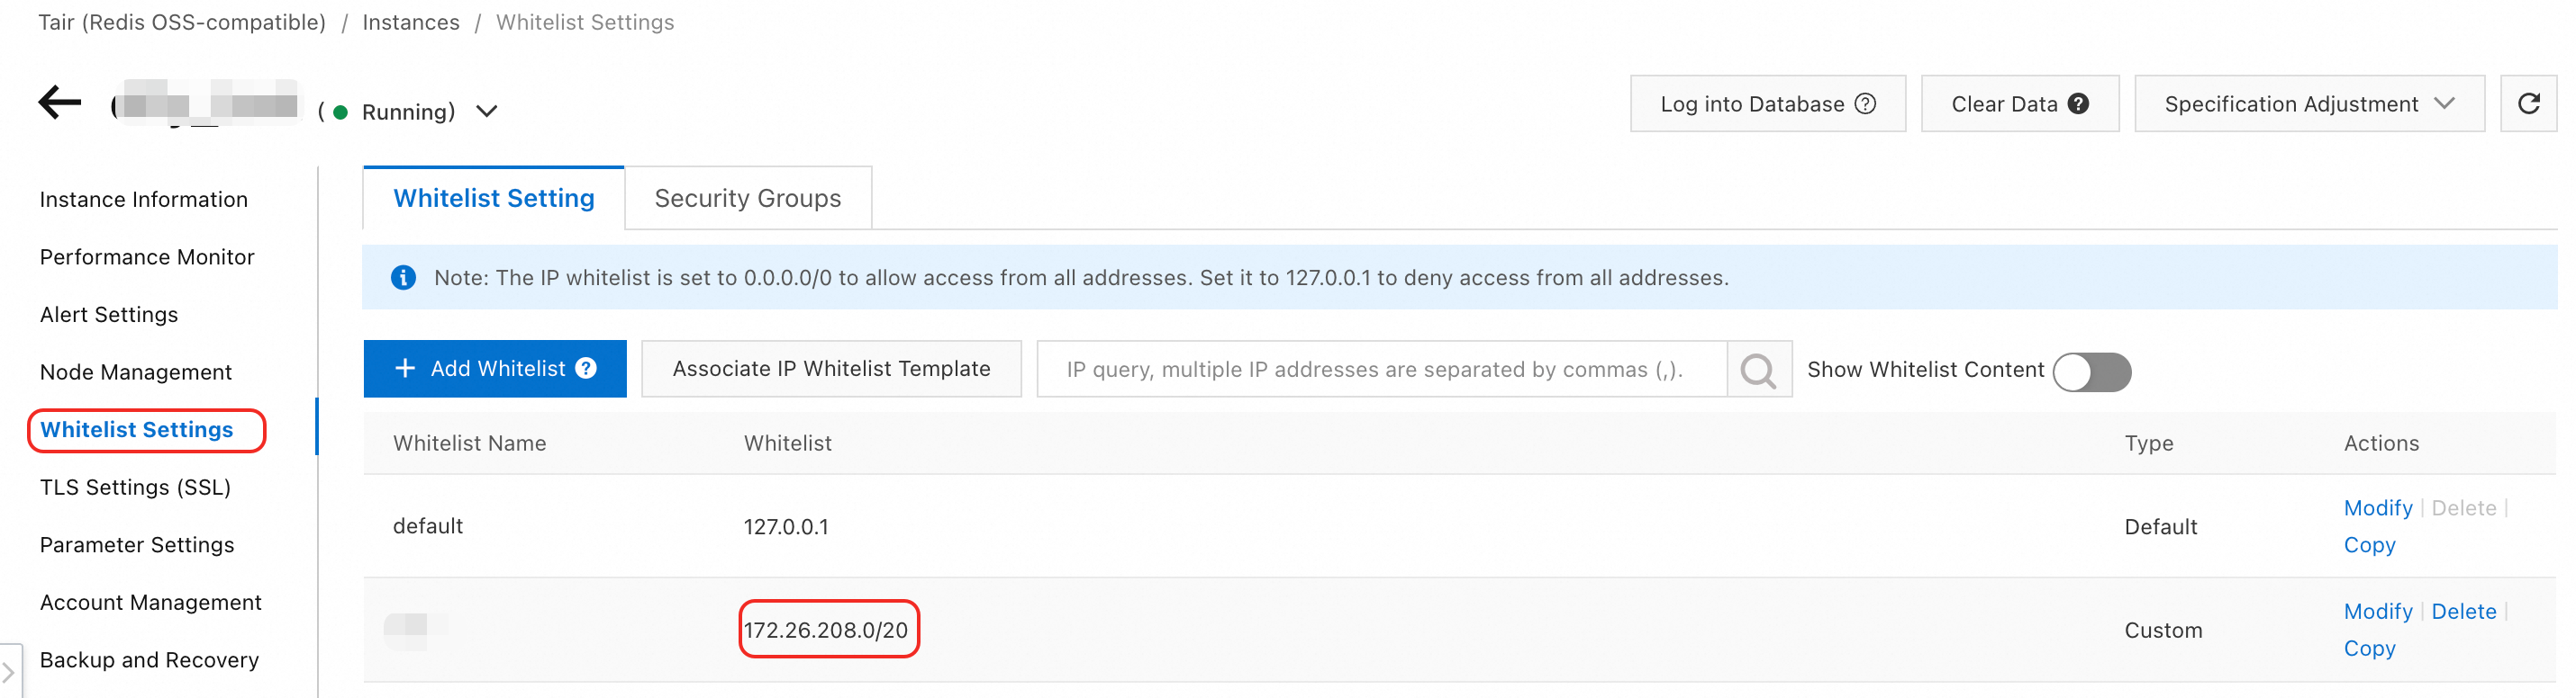Open TLS Settings (SSL) in sidebar
The height and width of the screenshot is (698, 2576).
pyautogui.click(x=135, y=488)
